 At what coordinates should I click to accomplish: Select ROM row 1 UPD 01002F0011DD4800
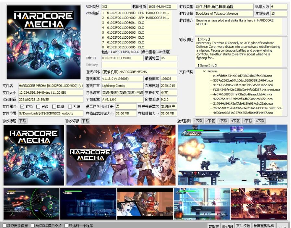pos(136,13)
